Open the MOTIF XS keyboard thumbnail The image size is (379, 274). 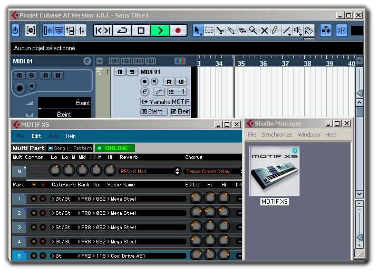pos(274,172)
